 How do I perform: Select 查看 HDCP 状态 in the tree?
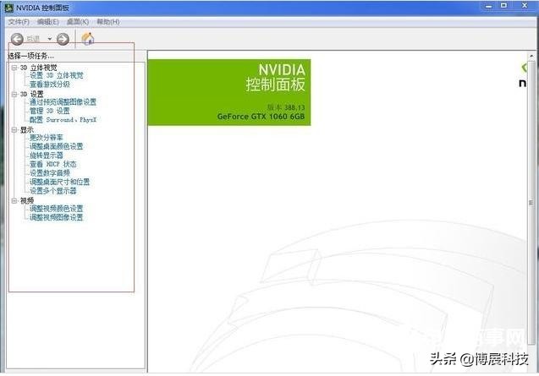point(53,164)
